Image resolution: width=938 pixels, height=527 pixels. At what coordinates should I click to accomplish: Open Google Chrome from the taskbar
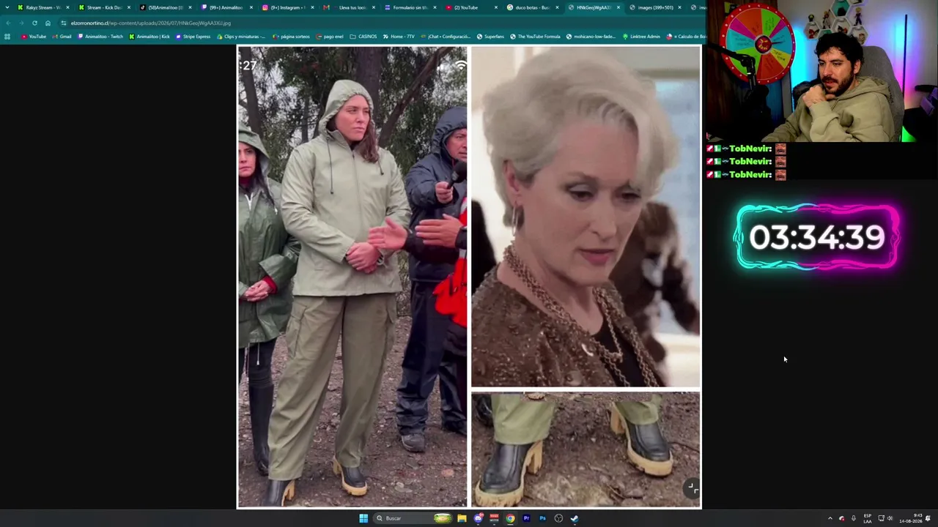pyautogui.click(x=510, y=518)
